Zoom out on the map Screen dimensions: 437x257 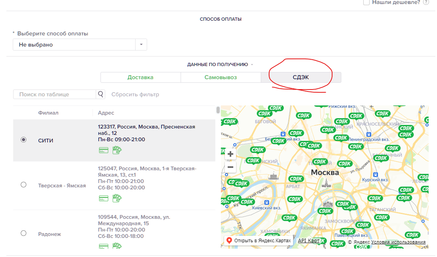230,167
